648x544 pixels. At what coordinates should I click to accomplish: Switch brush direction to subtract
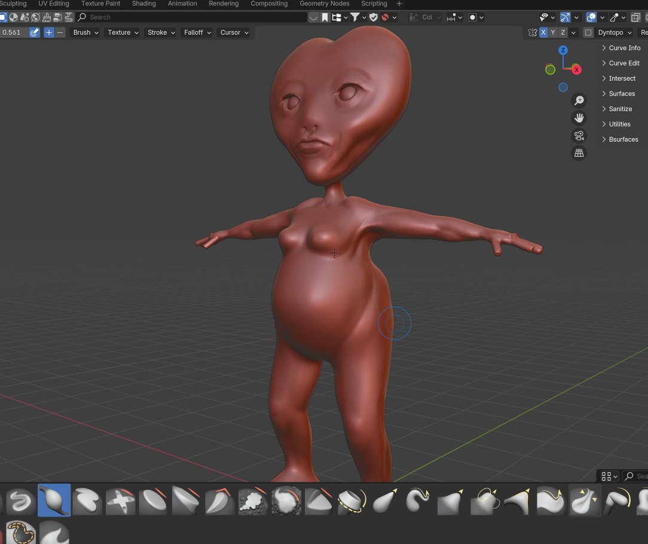click(60, 33)
